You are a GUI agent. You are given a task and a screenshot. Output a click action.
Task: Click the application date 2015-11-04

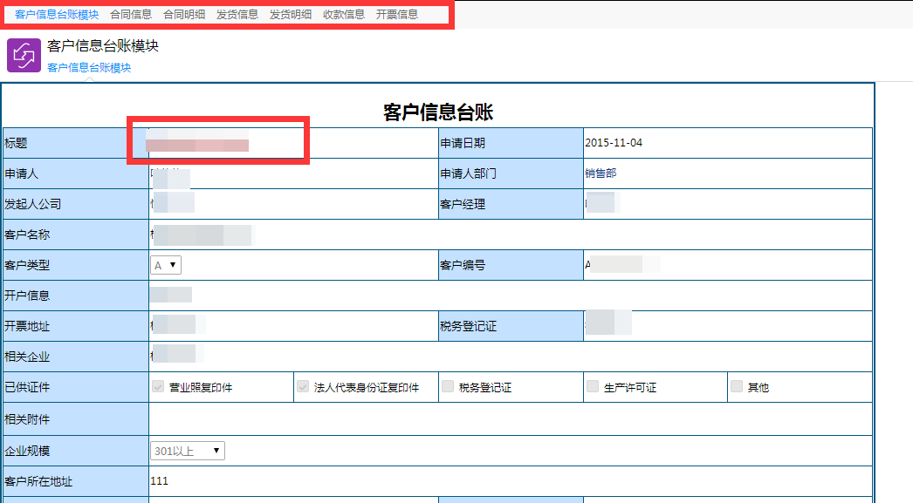point(614,142)
